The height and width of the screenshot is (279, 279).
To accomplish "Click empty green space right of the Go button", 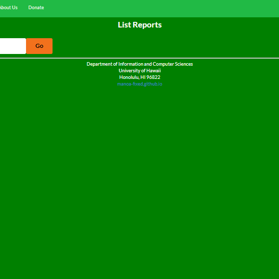I will pyautogui.click(x=161, y=46).
